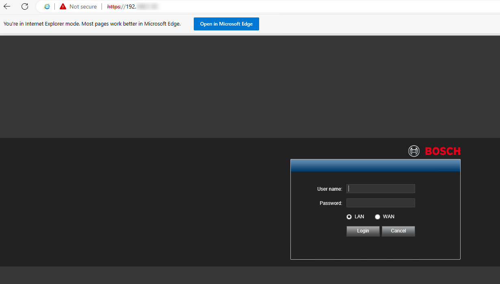Click the Bosch circular logo emblem
Image resolution: width=500 pixels, height=284 pixels.
(x=413, y=151)
